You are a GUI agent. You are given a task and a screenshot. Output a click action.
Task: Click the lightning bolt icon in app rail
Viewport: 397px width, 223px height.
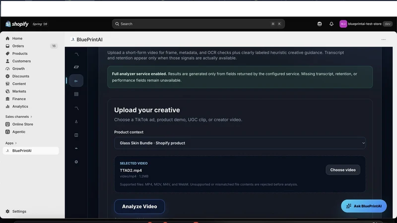coord(76,148)
